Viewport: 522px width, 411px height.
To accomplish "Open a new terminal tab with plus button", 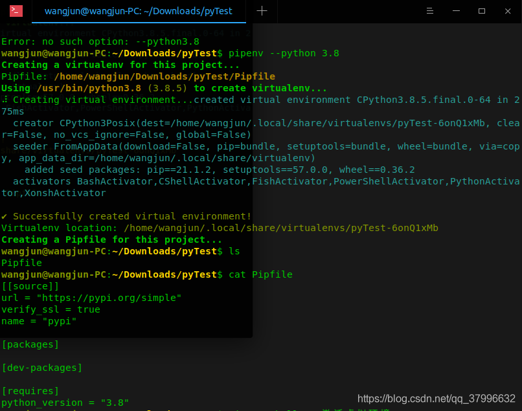I will [x=262, y=11].
